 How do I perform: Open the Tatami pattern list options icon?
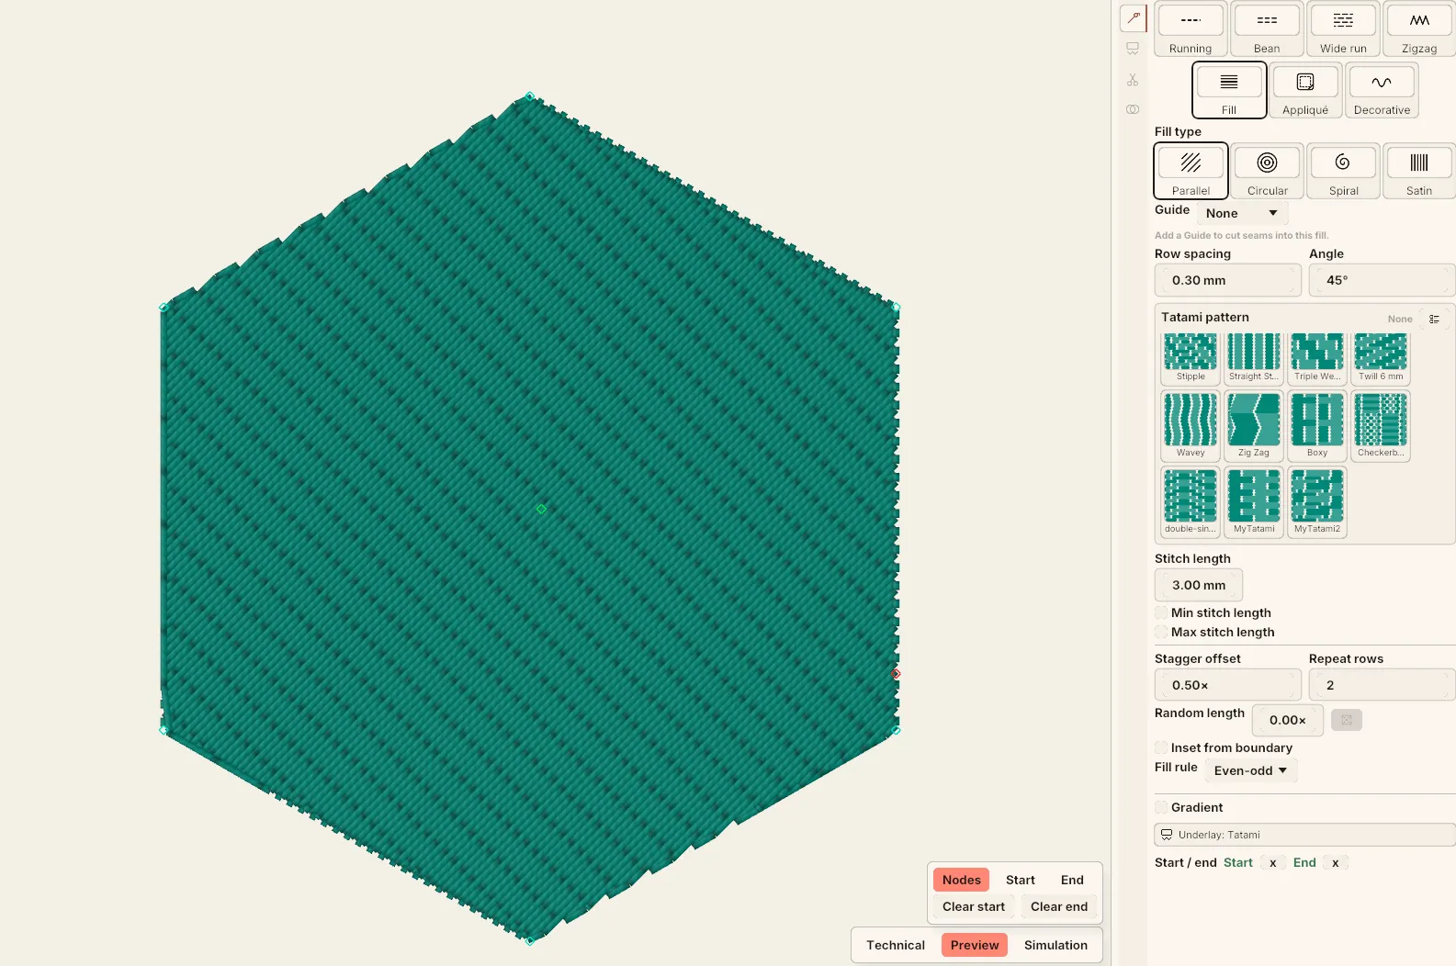[1434, 319]
